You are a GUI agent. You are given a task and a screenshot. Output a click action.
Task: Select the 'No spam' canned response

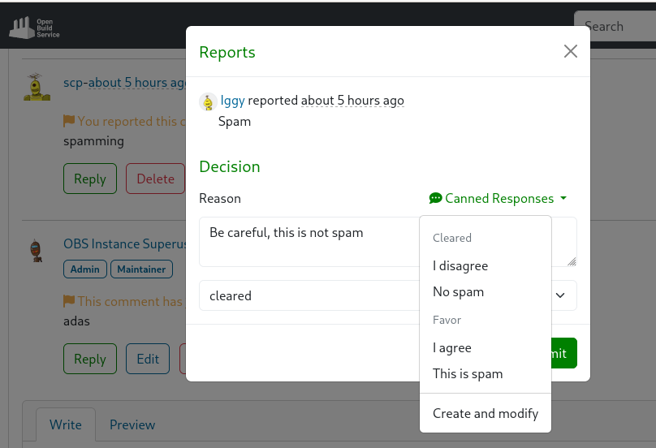486,291
